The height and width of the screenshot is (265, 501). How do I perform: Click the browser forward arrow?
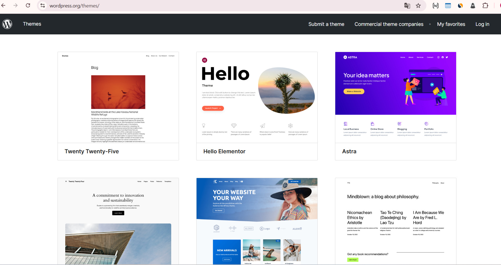[15, 6]
